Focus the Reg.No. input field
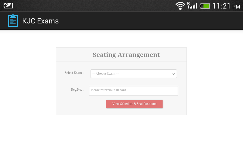Image resolution: width=243 pixels, height=146 pixels. [134, 91]
